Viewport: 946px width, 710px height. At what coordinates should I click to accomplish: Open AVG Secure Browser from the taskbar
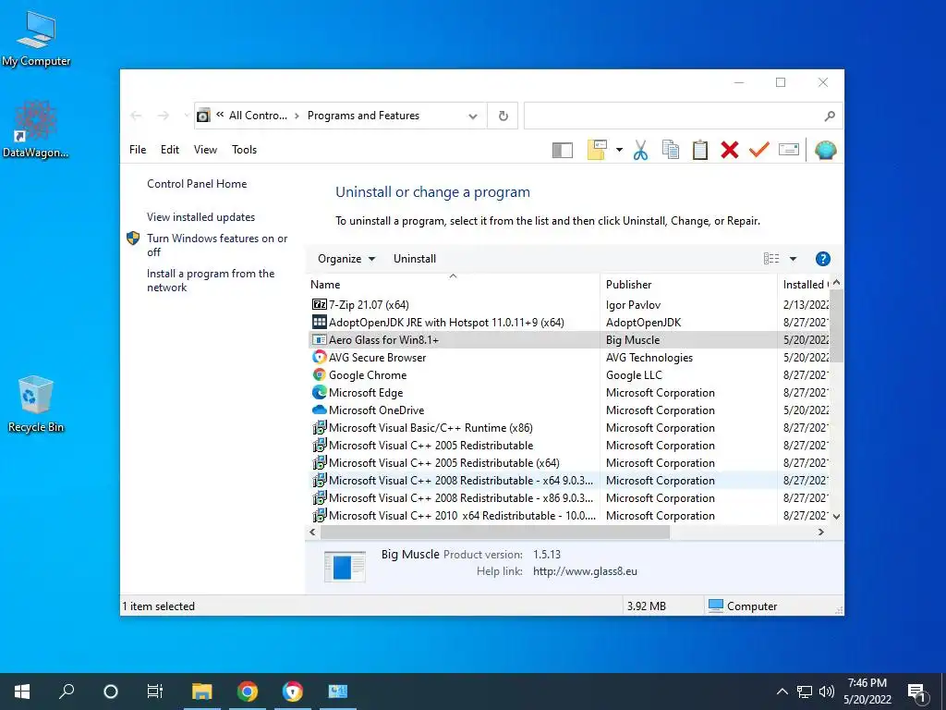pyautogui.click(x=293, y=692)
